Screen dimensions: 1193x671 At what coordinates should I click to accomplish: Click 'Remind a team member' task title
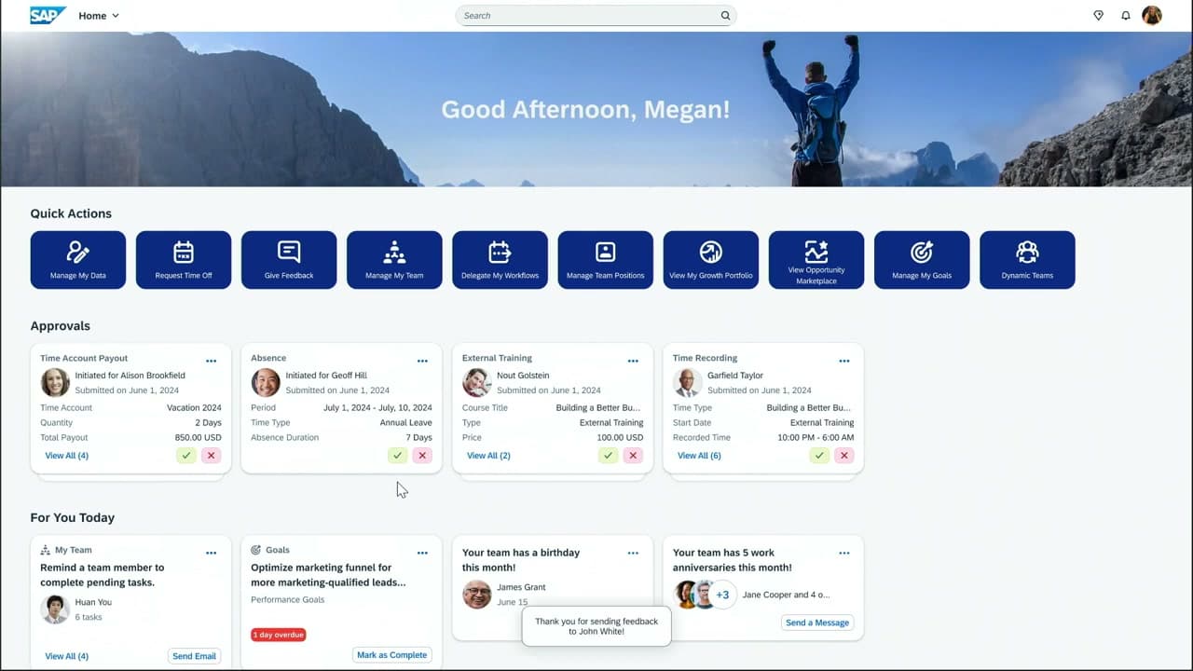tap(103, 575)
